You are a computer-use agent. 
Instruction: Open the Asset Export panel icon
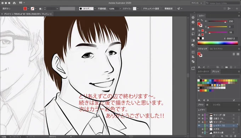pyautogui.click(x=193, y=68)
